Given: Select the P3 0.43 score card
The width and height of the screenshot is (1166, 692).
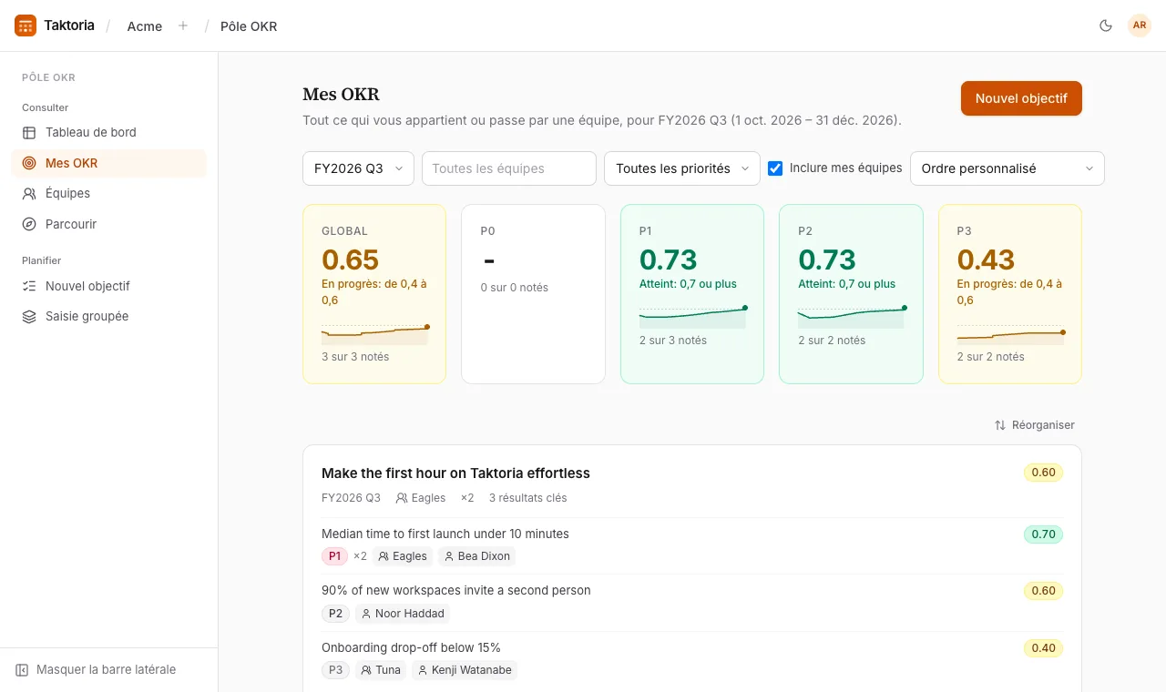Looking at the screenshot, I should click(x=1010, y=294).
